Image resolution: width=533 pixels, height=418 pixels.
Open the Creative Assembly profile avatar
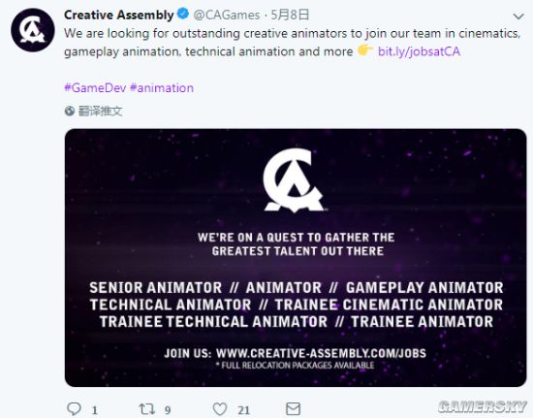[33, 30]
